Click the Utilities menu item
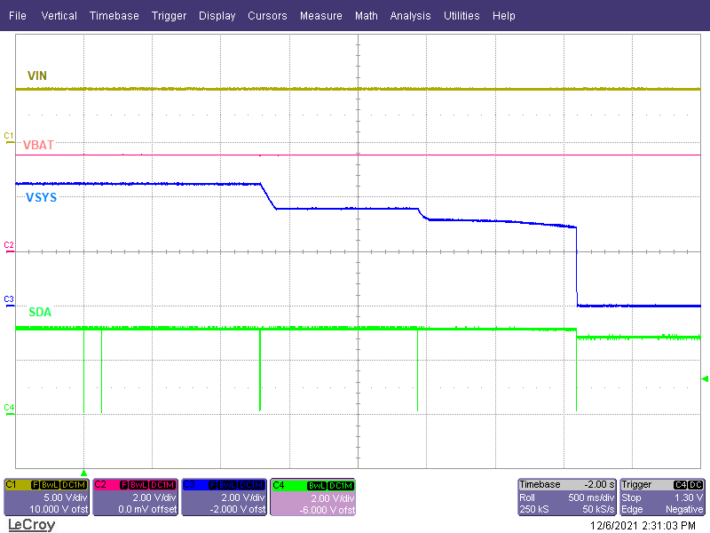Image resolution: width=710 pixels, height=533 pixels. tap(461, 15)
